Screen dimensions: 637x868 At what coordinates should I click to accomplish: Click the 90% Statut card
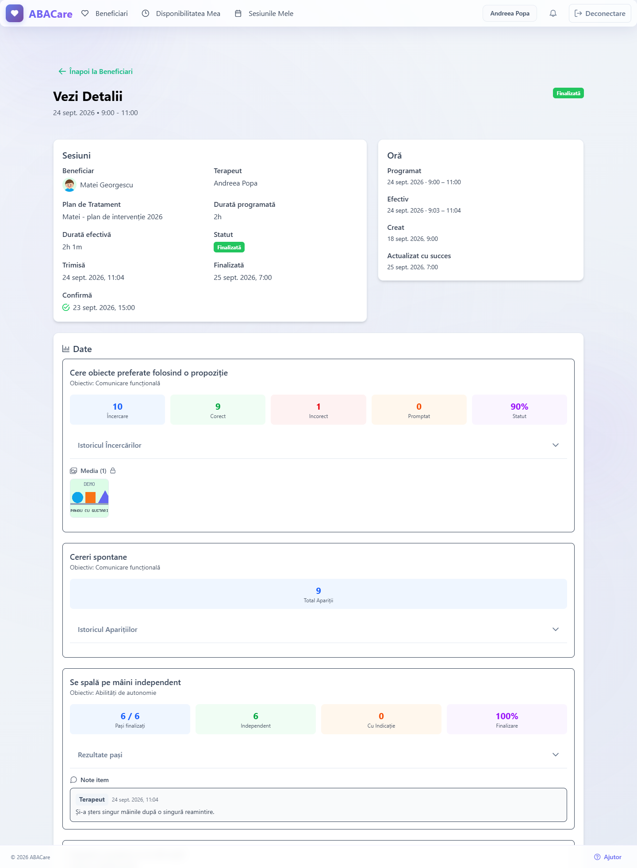pyautogui.click(x=519, y=410)
